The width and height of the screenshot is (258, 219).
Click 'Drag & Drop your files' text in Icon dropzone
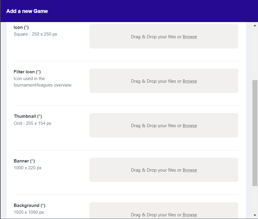coord(154,37)
